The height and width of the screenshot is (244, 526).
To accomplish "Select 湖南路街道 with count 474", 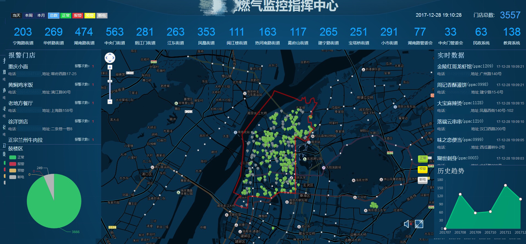I will [x=84, y=36].
